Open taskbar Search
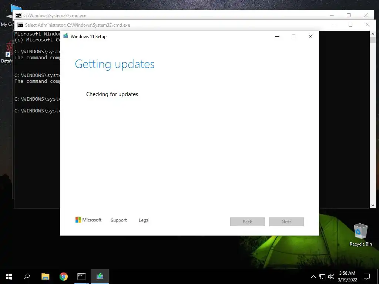The width and height of the screenshot is (379, 284). (x=27, y=277)
